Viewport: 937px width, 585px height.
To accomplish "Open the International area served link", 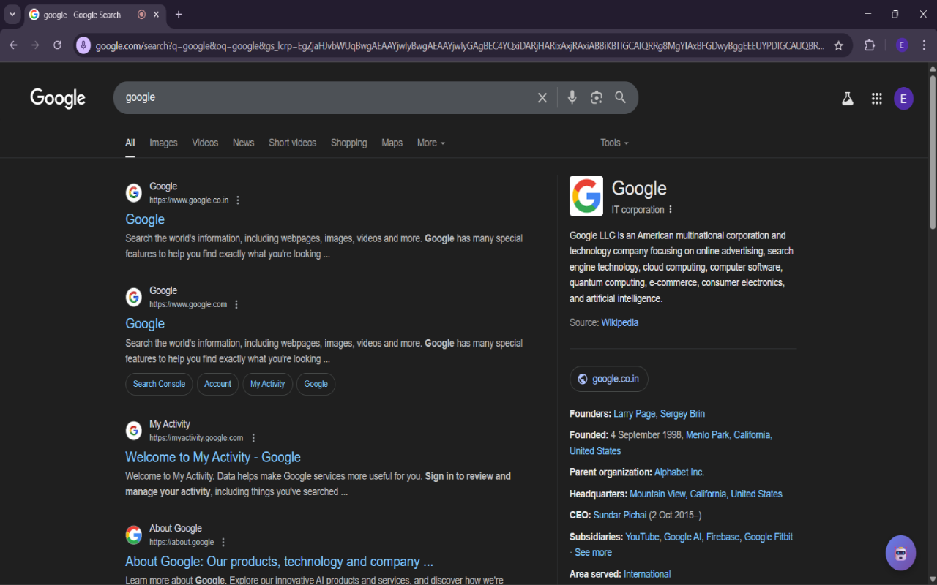I will (647, 575).
